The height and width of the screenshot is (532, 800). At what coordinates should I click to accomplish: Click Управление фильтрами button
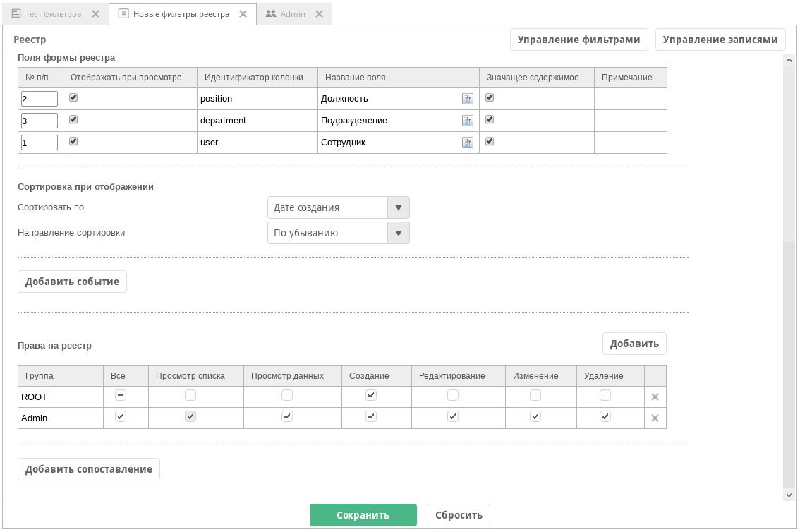pyautogui.click(x=578, y=40)
